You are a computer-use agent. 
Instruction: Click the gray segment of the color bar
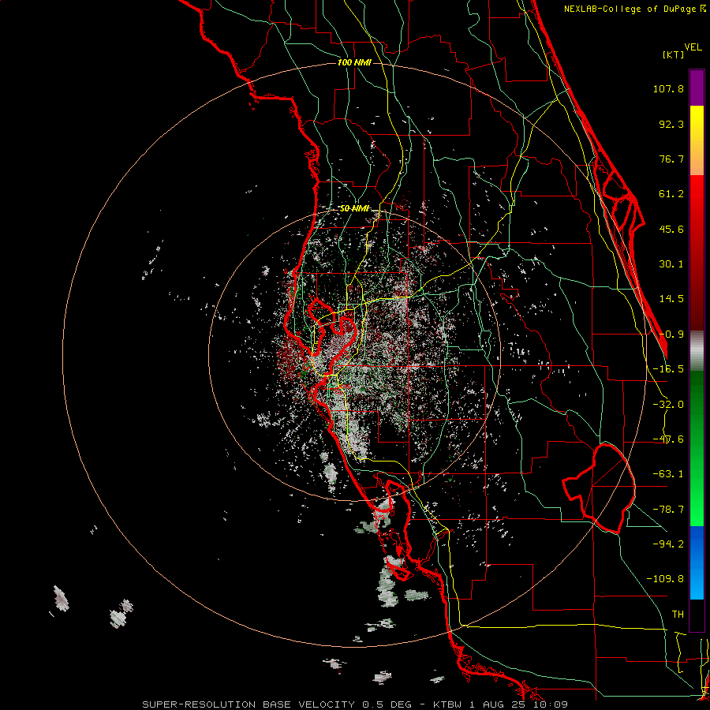coord(697,351)
